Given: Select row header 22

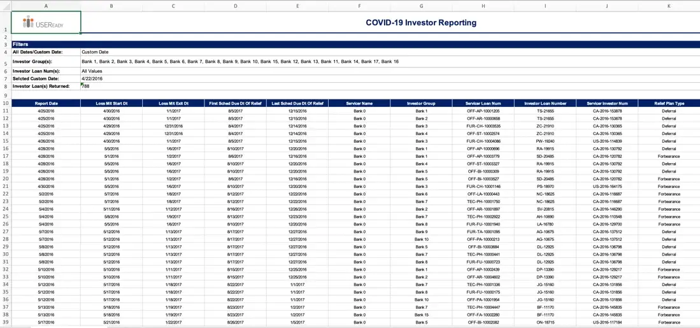Looking at the screenshot, I should [5, 194].
